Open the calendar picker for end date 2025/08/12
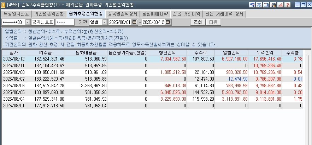Screen dimensions: 312x145 tap(168, 22)
